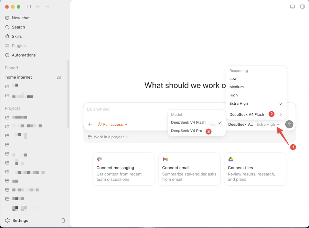Select Low reasoning level
Screen dimensions: 309x228
click(256, 79)
